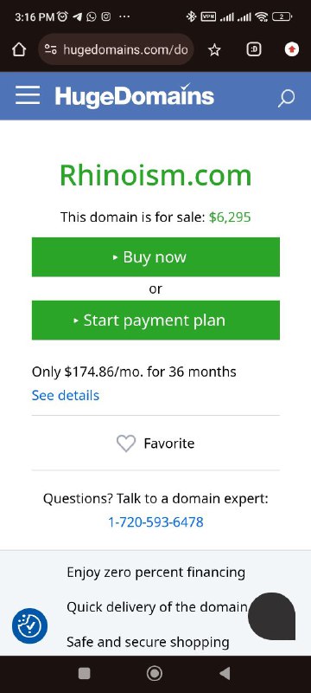Open the browser tab switcher

(254, 49)
